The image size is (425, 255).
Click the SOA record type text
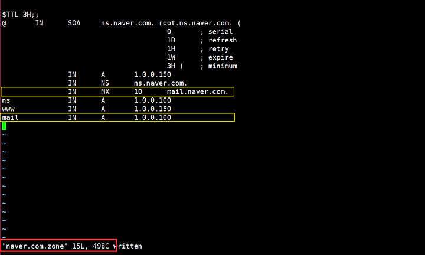[74, 23]
